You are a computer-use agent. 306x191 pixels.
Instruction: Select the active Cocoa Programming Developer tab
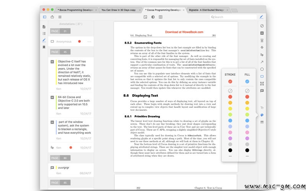164,10
